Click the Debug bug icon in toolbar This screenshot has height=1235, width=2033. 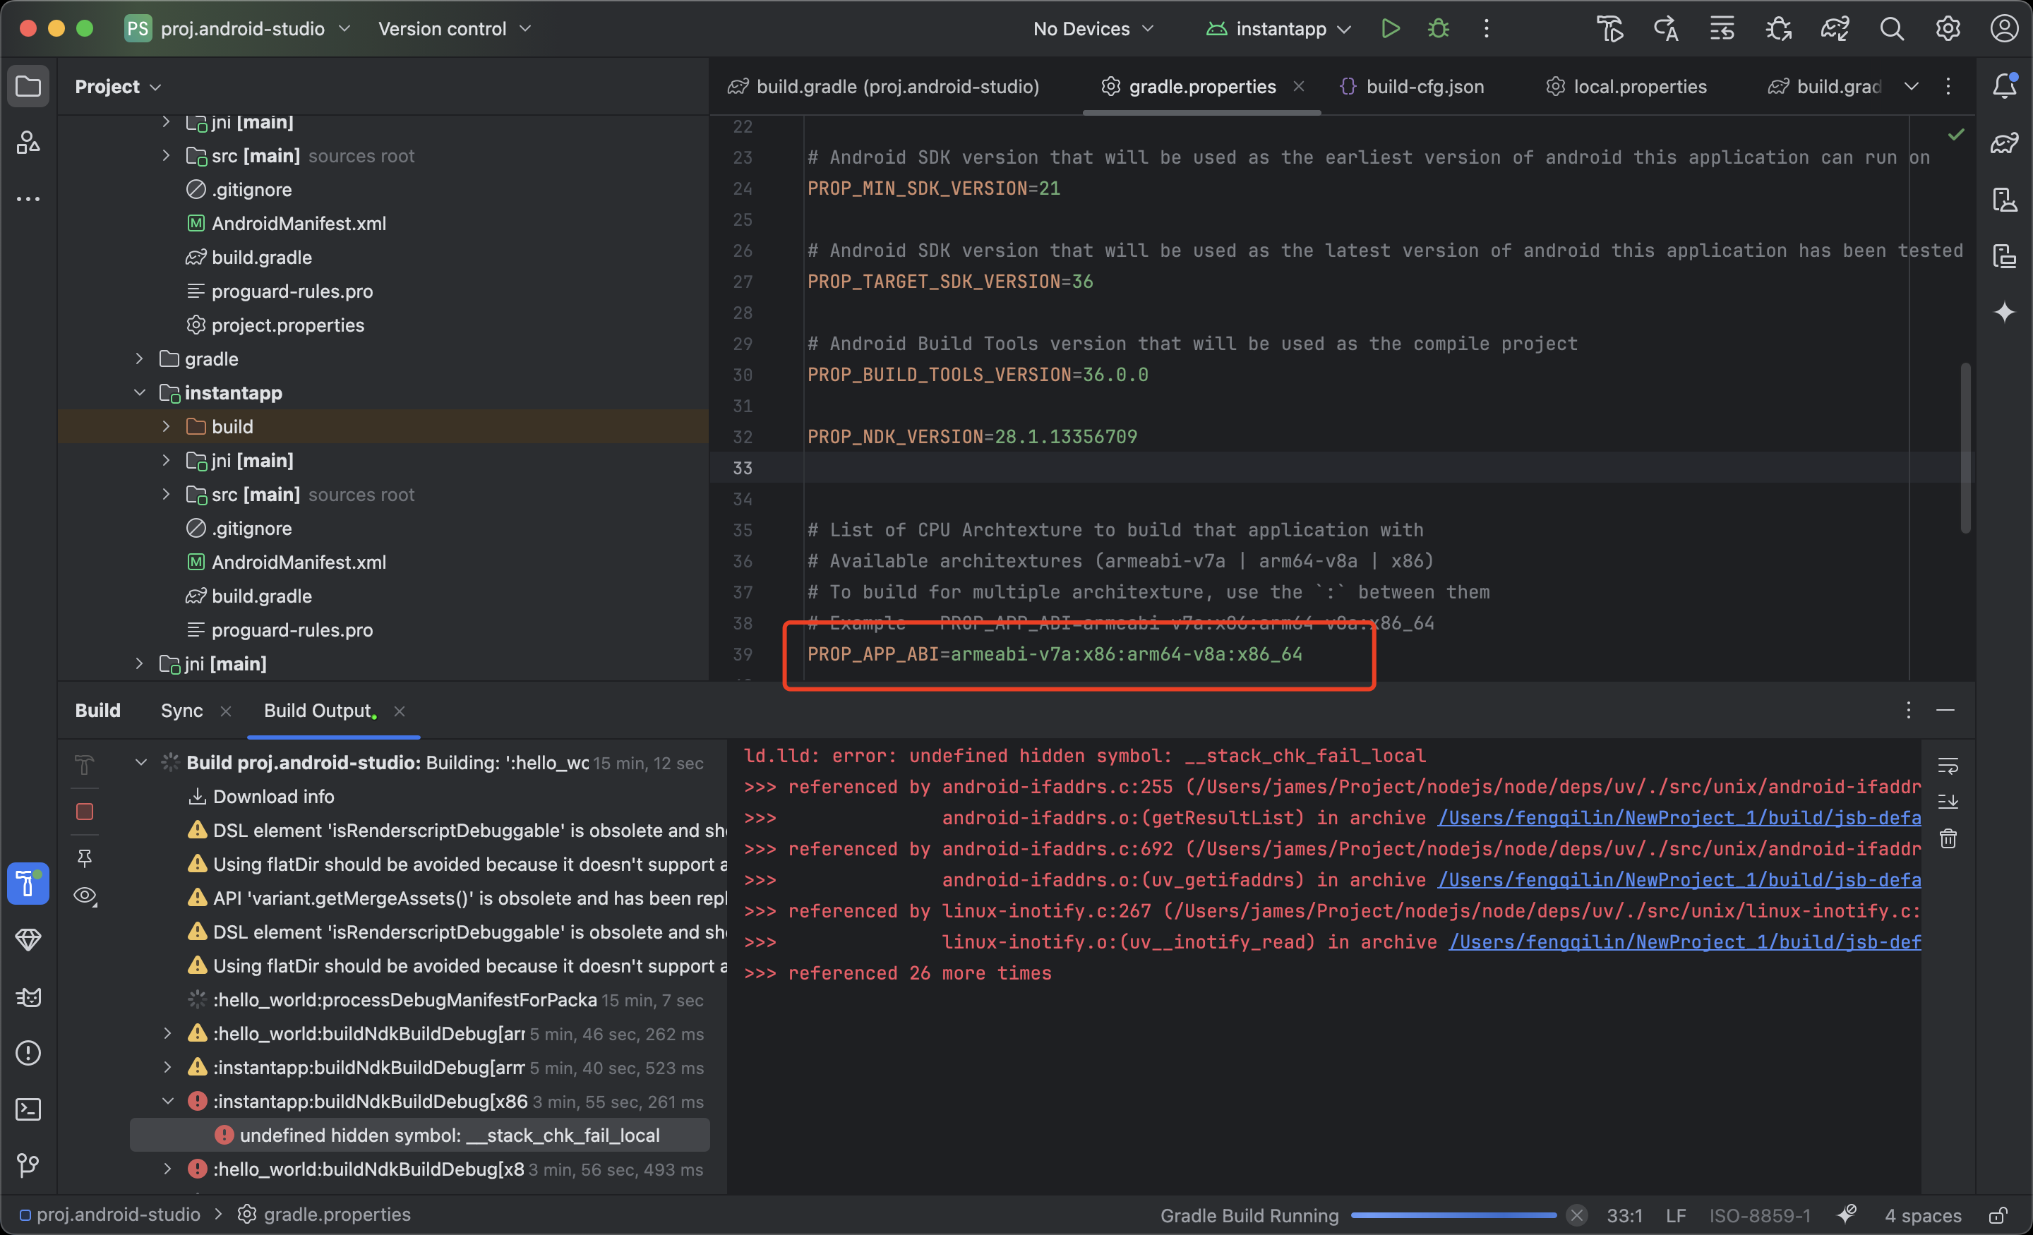(x=1438, y=29)
